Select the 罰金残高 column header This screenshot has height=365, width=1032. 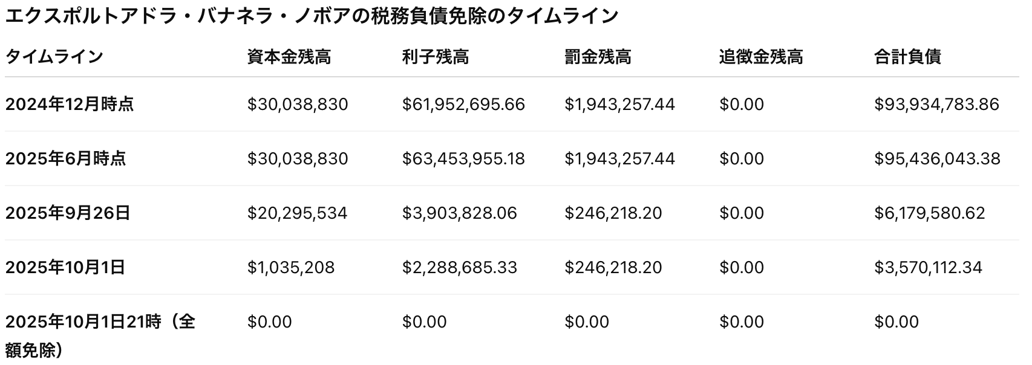tap(598, 57)
